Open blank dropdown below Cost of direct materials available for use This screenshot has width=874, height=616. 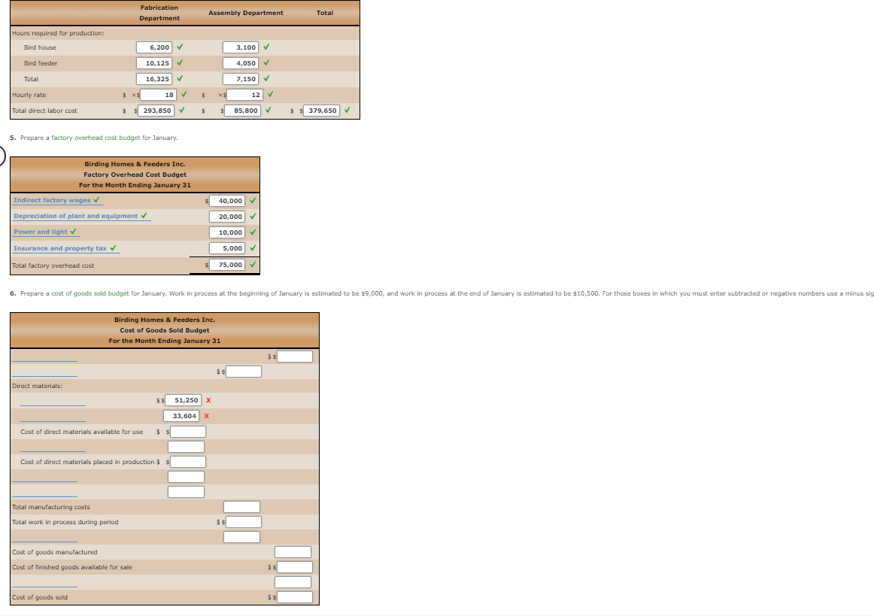[53, 447]
